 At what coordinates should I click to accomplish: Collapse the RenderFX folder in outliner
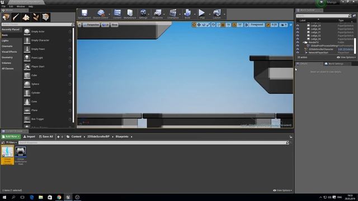tap(304, 42)
